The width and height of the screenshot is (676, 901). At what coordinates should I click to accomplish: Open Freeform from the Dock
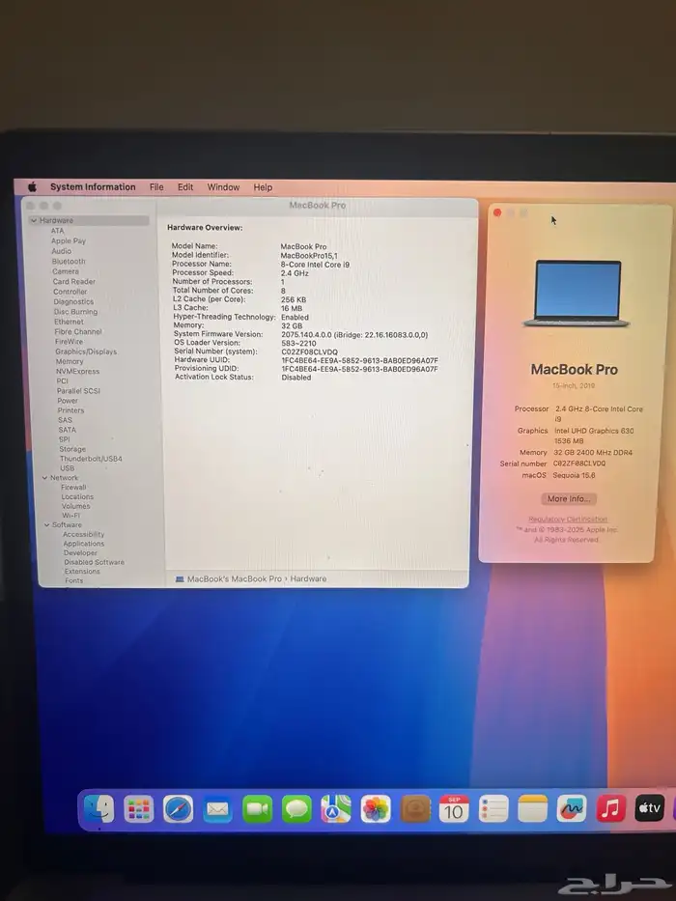572,809
